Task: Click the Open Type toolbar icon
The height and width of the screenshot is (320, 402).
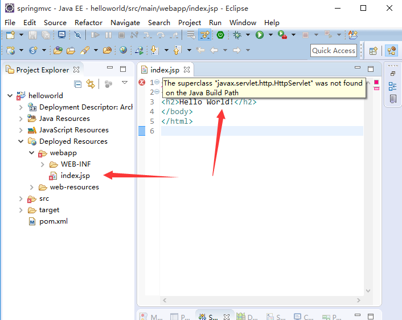Action: tap(58, 50)
